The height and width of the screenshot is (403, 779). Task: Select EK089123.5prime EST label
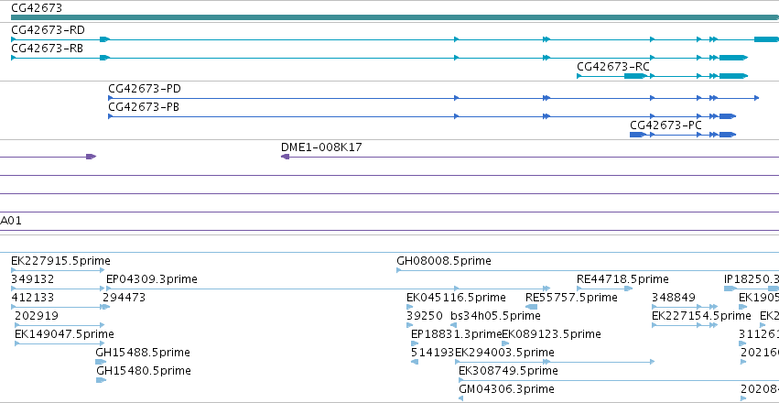552,334
